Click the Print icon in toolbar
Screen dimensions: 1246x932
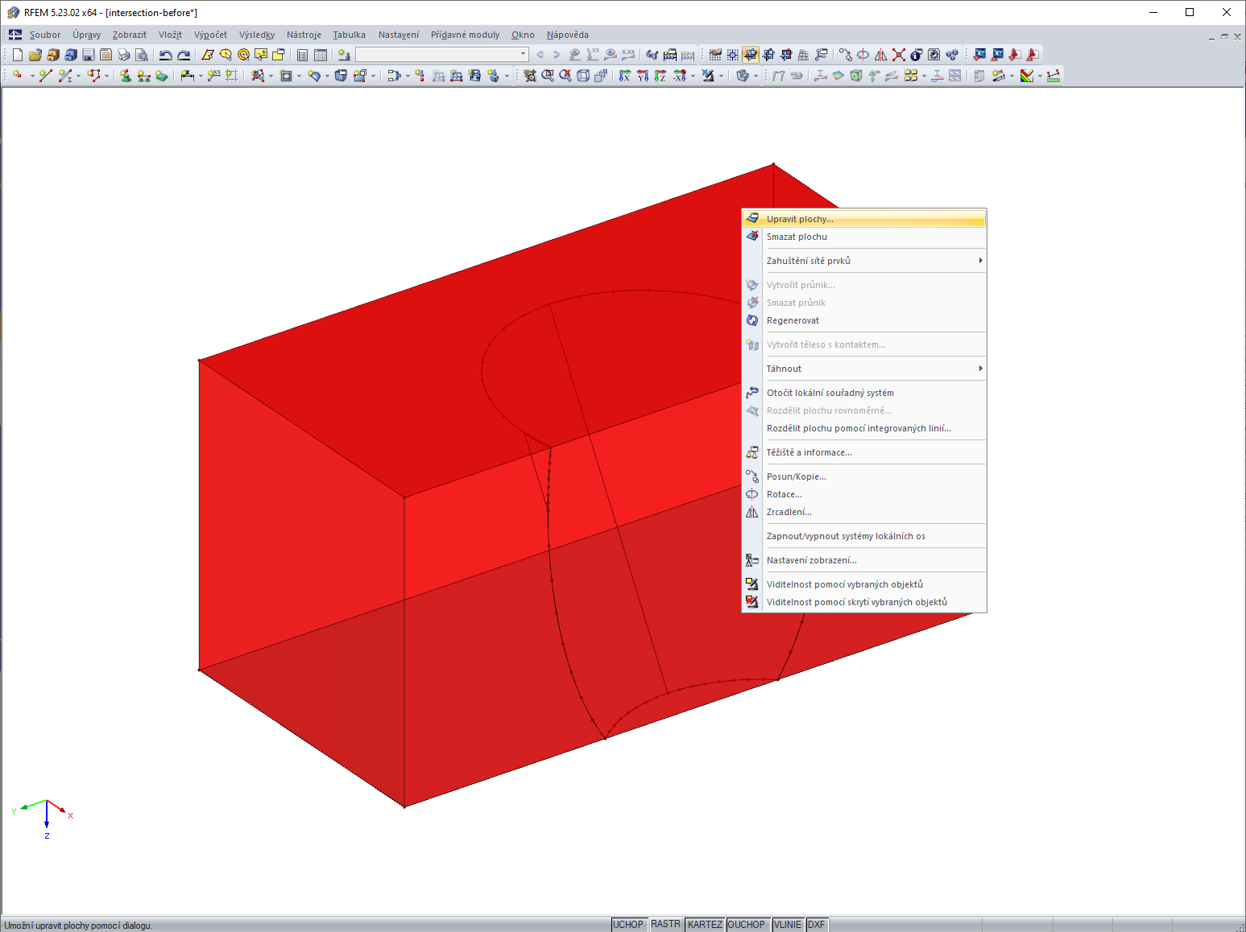[124, 55]
